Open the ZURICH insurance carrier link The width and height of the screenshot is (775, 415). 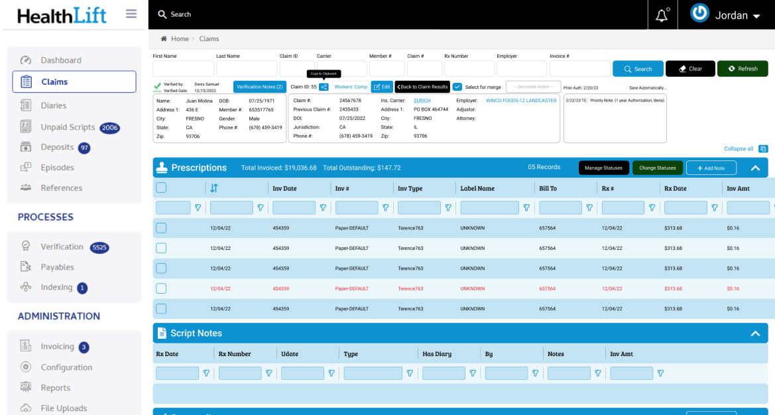(x=422, y=101)
